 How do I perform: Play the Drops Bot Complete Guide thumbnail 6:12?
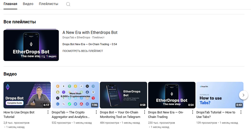point(27,95)
